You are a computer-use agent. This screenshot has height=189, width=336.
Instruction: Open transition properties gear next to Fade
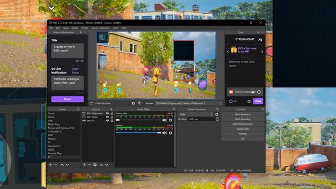[217, 114]
